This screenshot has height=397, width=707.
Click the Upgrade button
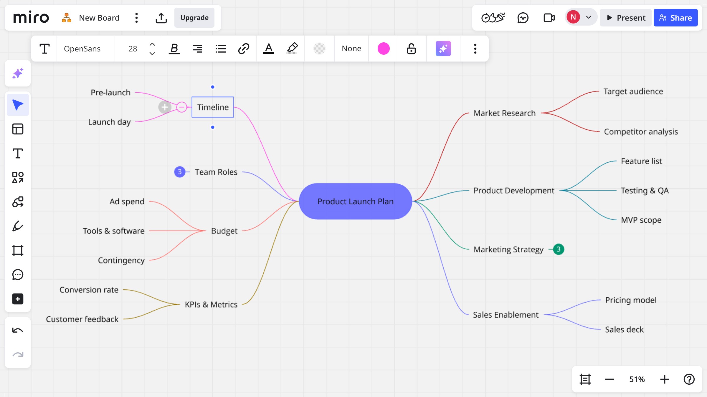coord(194,18)
